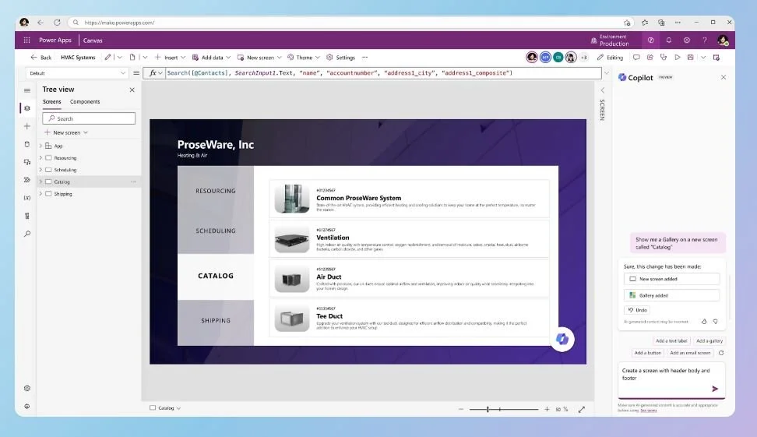Open the Catalog screen selector in status bar
This screenshot has height=437, width=757.
166,408
